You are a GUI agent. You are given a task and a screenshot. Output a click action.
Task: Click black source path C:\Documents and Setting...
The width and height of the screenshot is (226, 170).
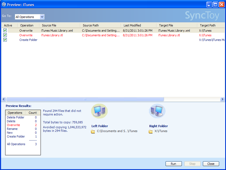click(101, 31)
